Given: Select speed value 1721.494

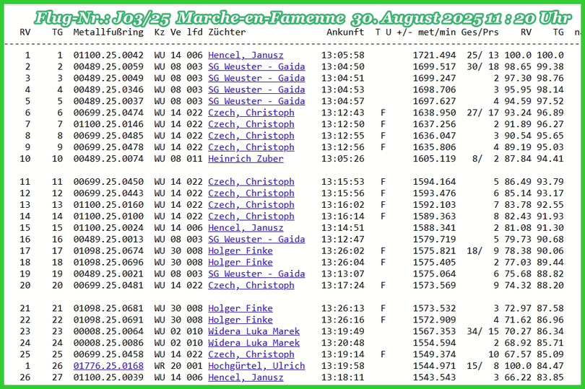Looking at the screenshot, I should (x=434, y=55).
